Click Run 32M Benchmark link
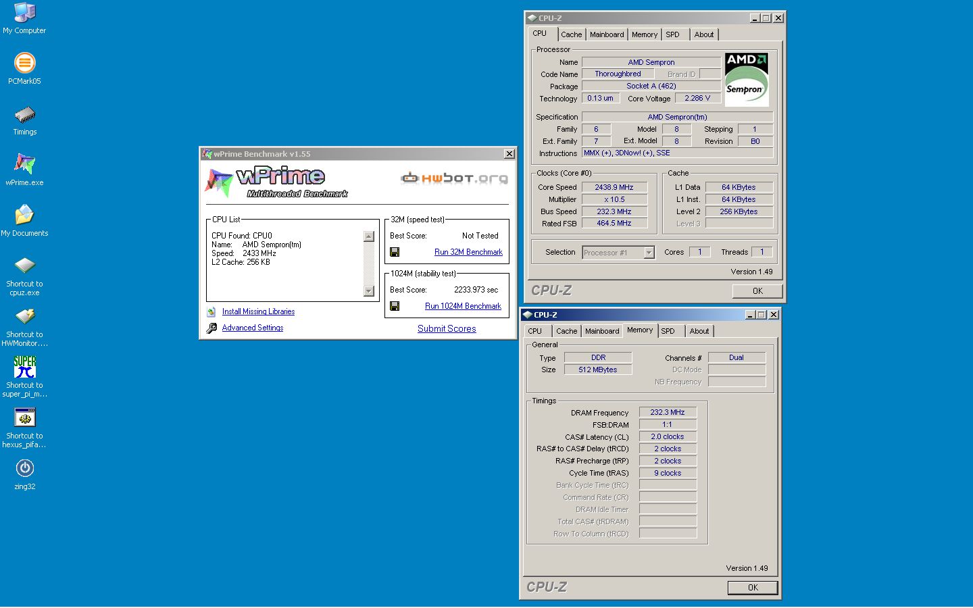This screenshot has width=973, height=608. pos(468,252)
